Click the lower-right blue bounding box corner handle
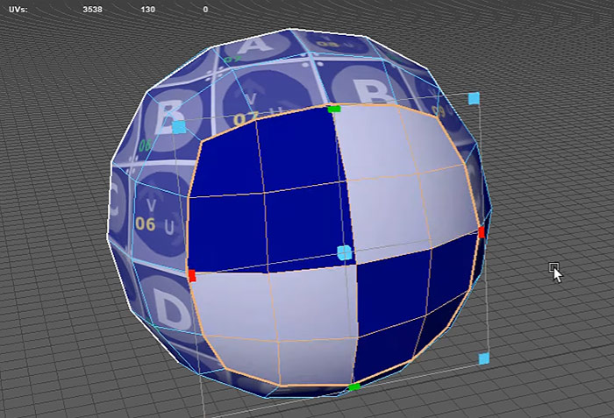614x418 pixels. (x=483, y=358)
